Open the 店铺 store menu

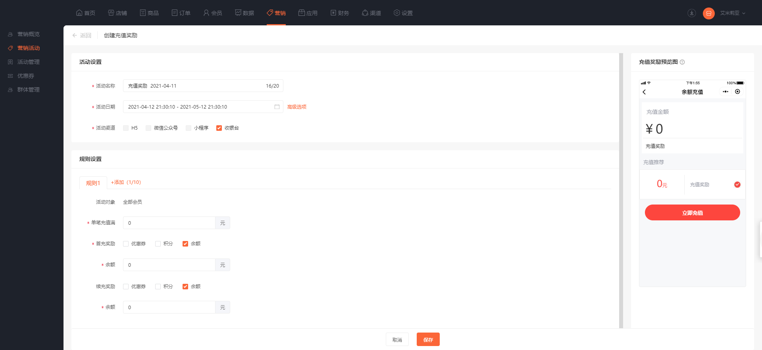(x=117, y=13)
